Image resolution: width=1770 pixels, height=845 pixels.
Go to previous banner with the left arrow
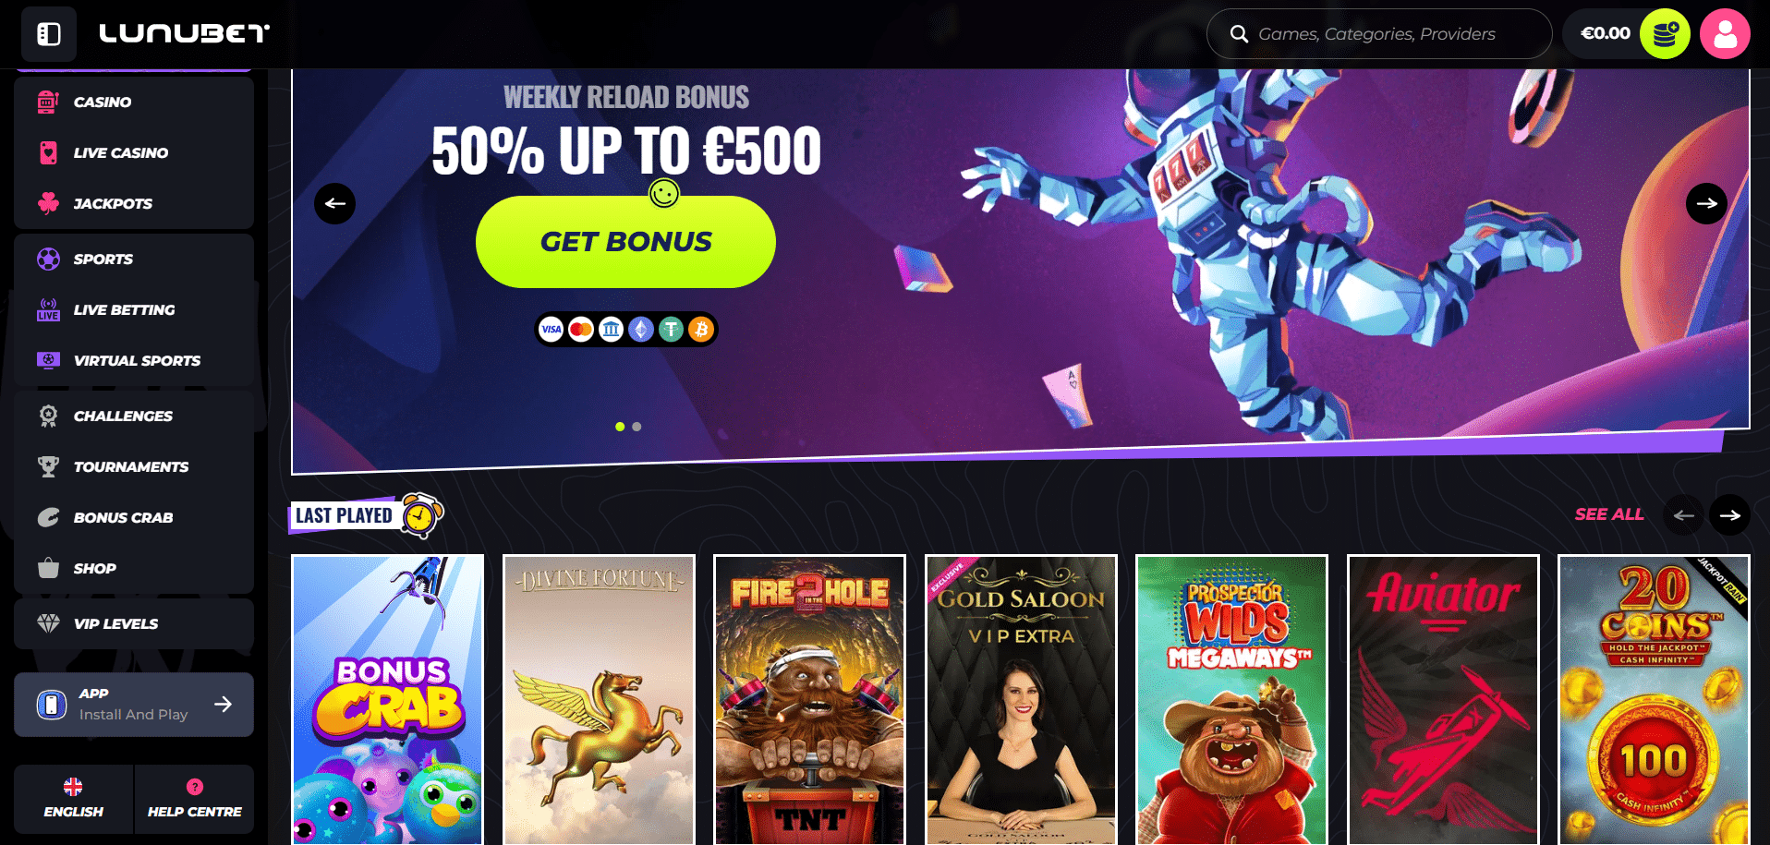(334, 203)
